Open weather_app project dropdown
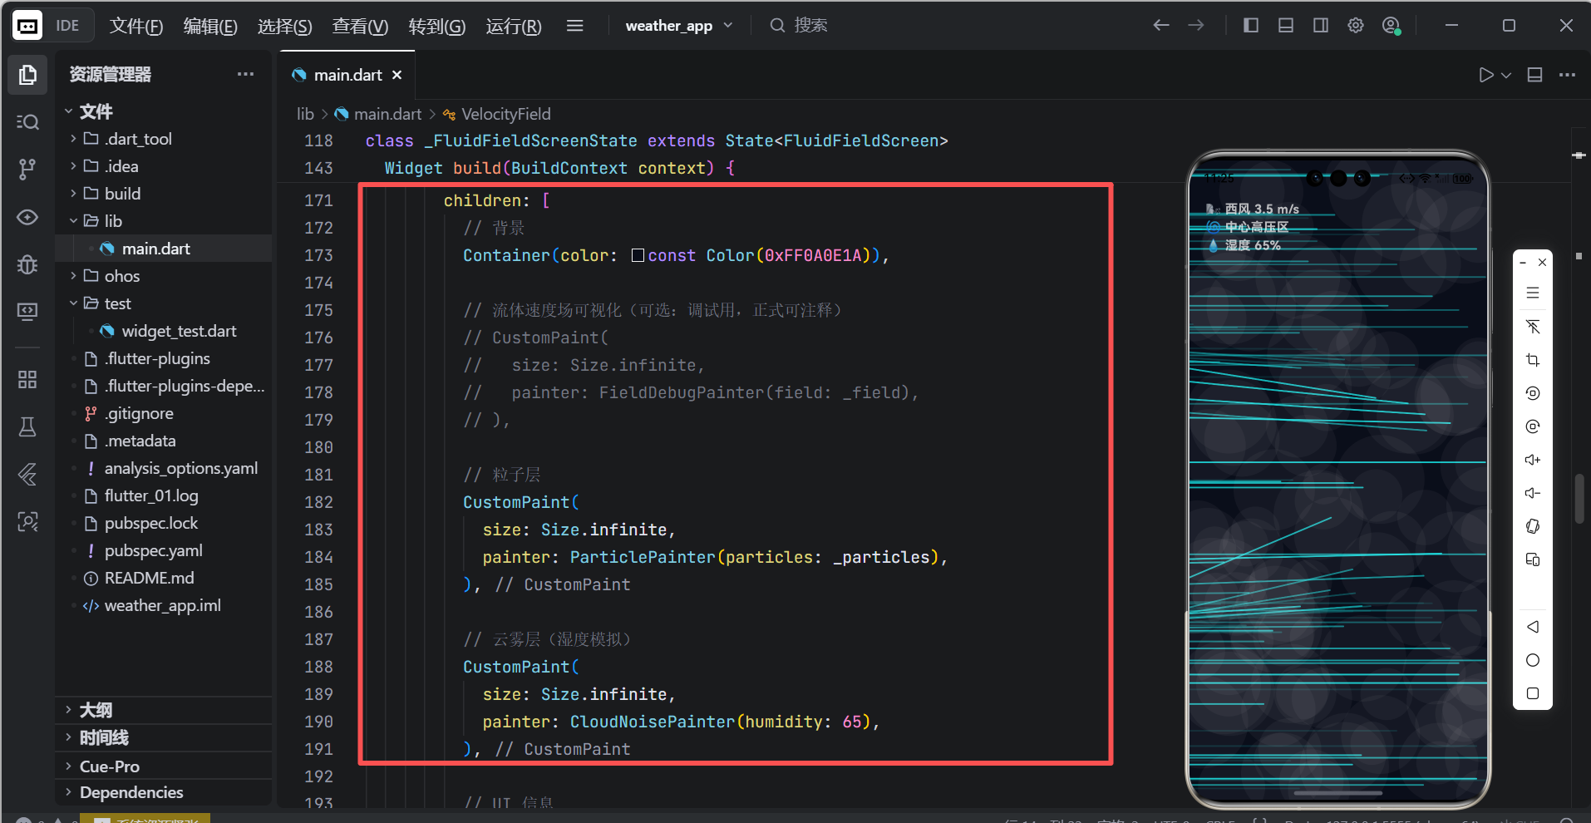 678,26
